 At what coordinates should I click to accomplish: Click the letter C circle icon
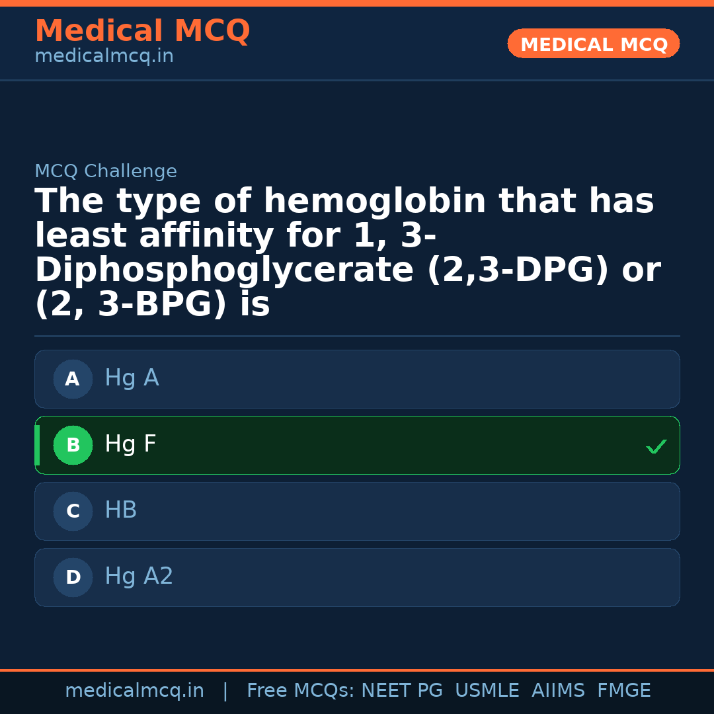coord(73,512)
